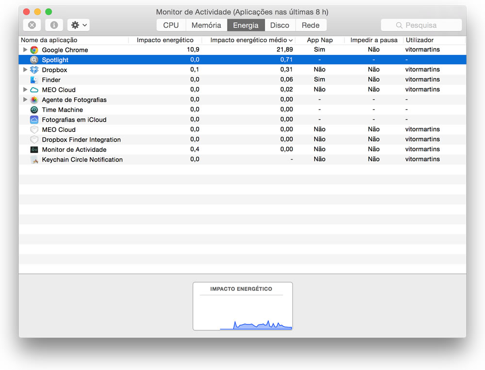485x370 pixels.
Task: Click the MEO Cloud cloud icon
Action: (x=34, y=89)
